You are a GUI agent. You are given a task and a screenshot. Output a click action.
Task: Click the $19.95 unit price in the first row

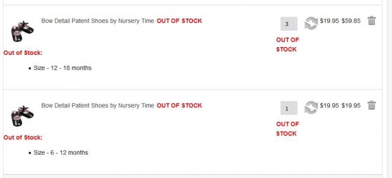point(329,21)
